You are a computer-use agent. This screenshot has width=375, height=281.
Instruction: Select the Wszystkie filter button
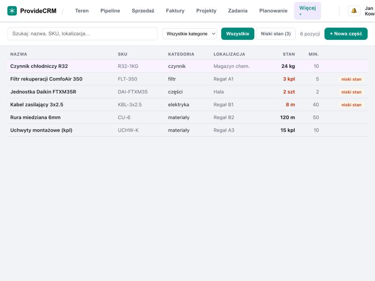point(238,34)
